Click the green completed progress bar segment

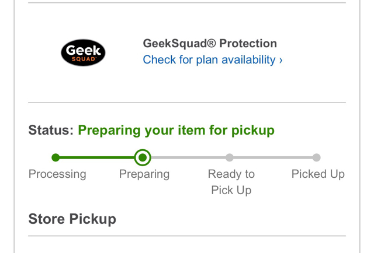97,157
